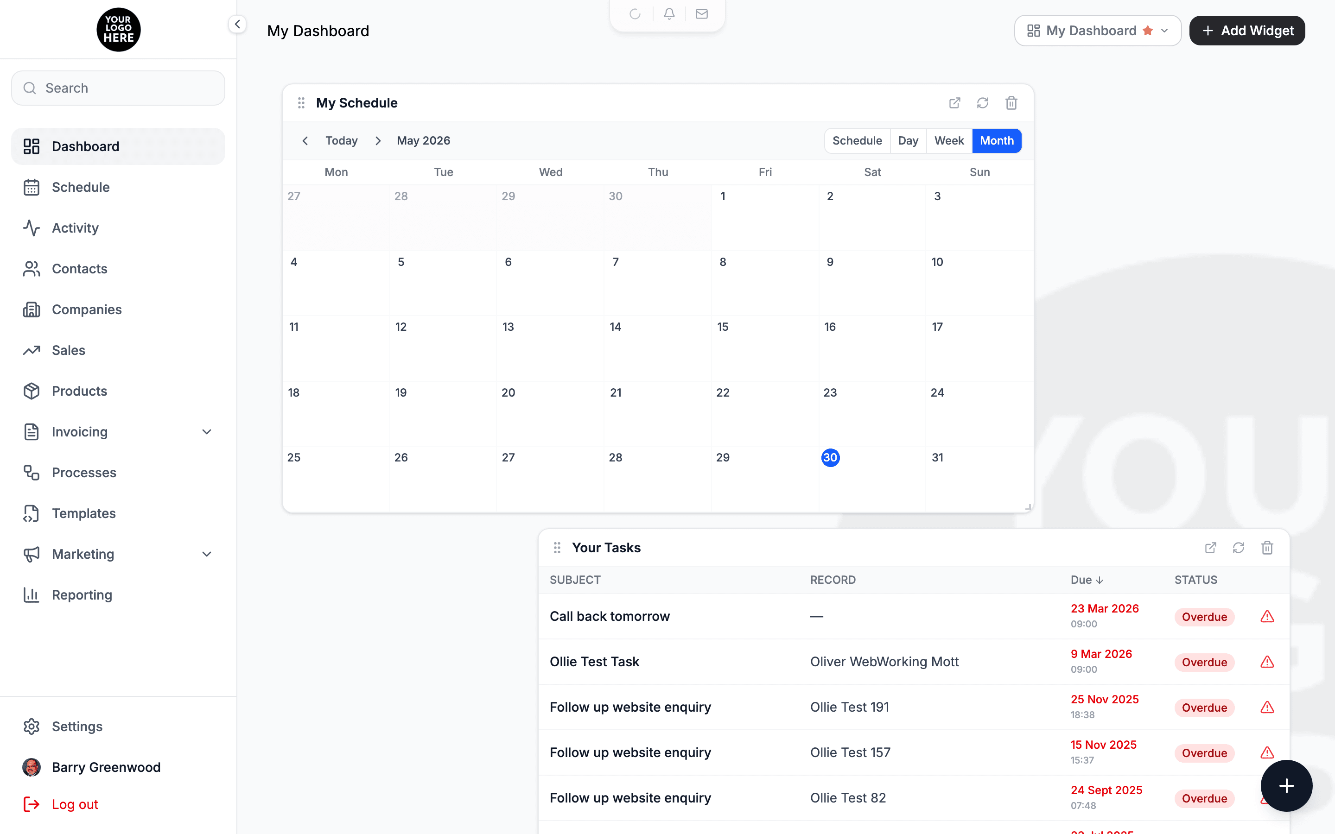Click the calendar widget resize corner handle
The image size is (1335, 834).
click(1028, 507)
